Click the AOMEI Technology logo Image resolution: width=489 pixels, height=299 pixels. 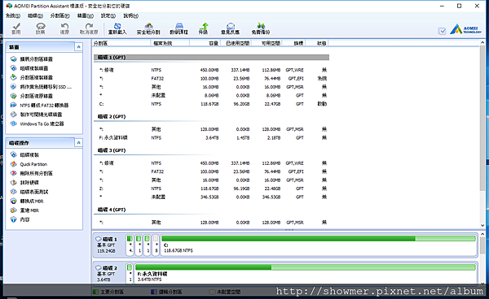(466, 29)
